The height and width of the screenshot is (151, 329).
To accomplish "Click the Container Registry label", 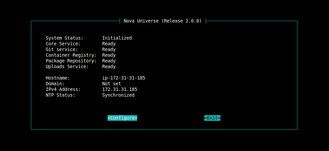I will [71, 55].
